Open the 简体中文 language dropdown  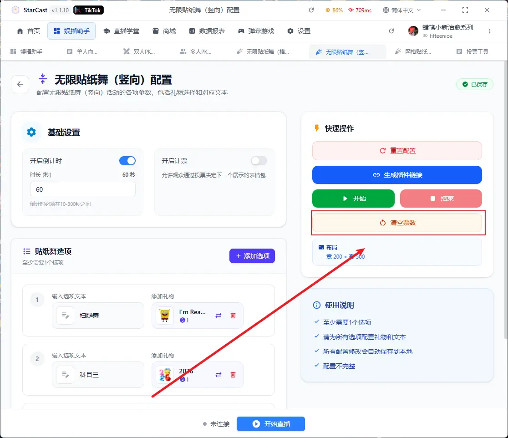402,10
